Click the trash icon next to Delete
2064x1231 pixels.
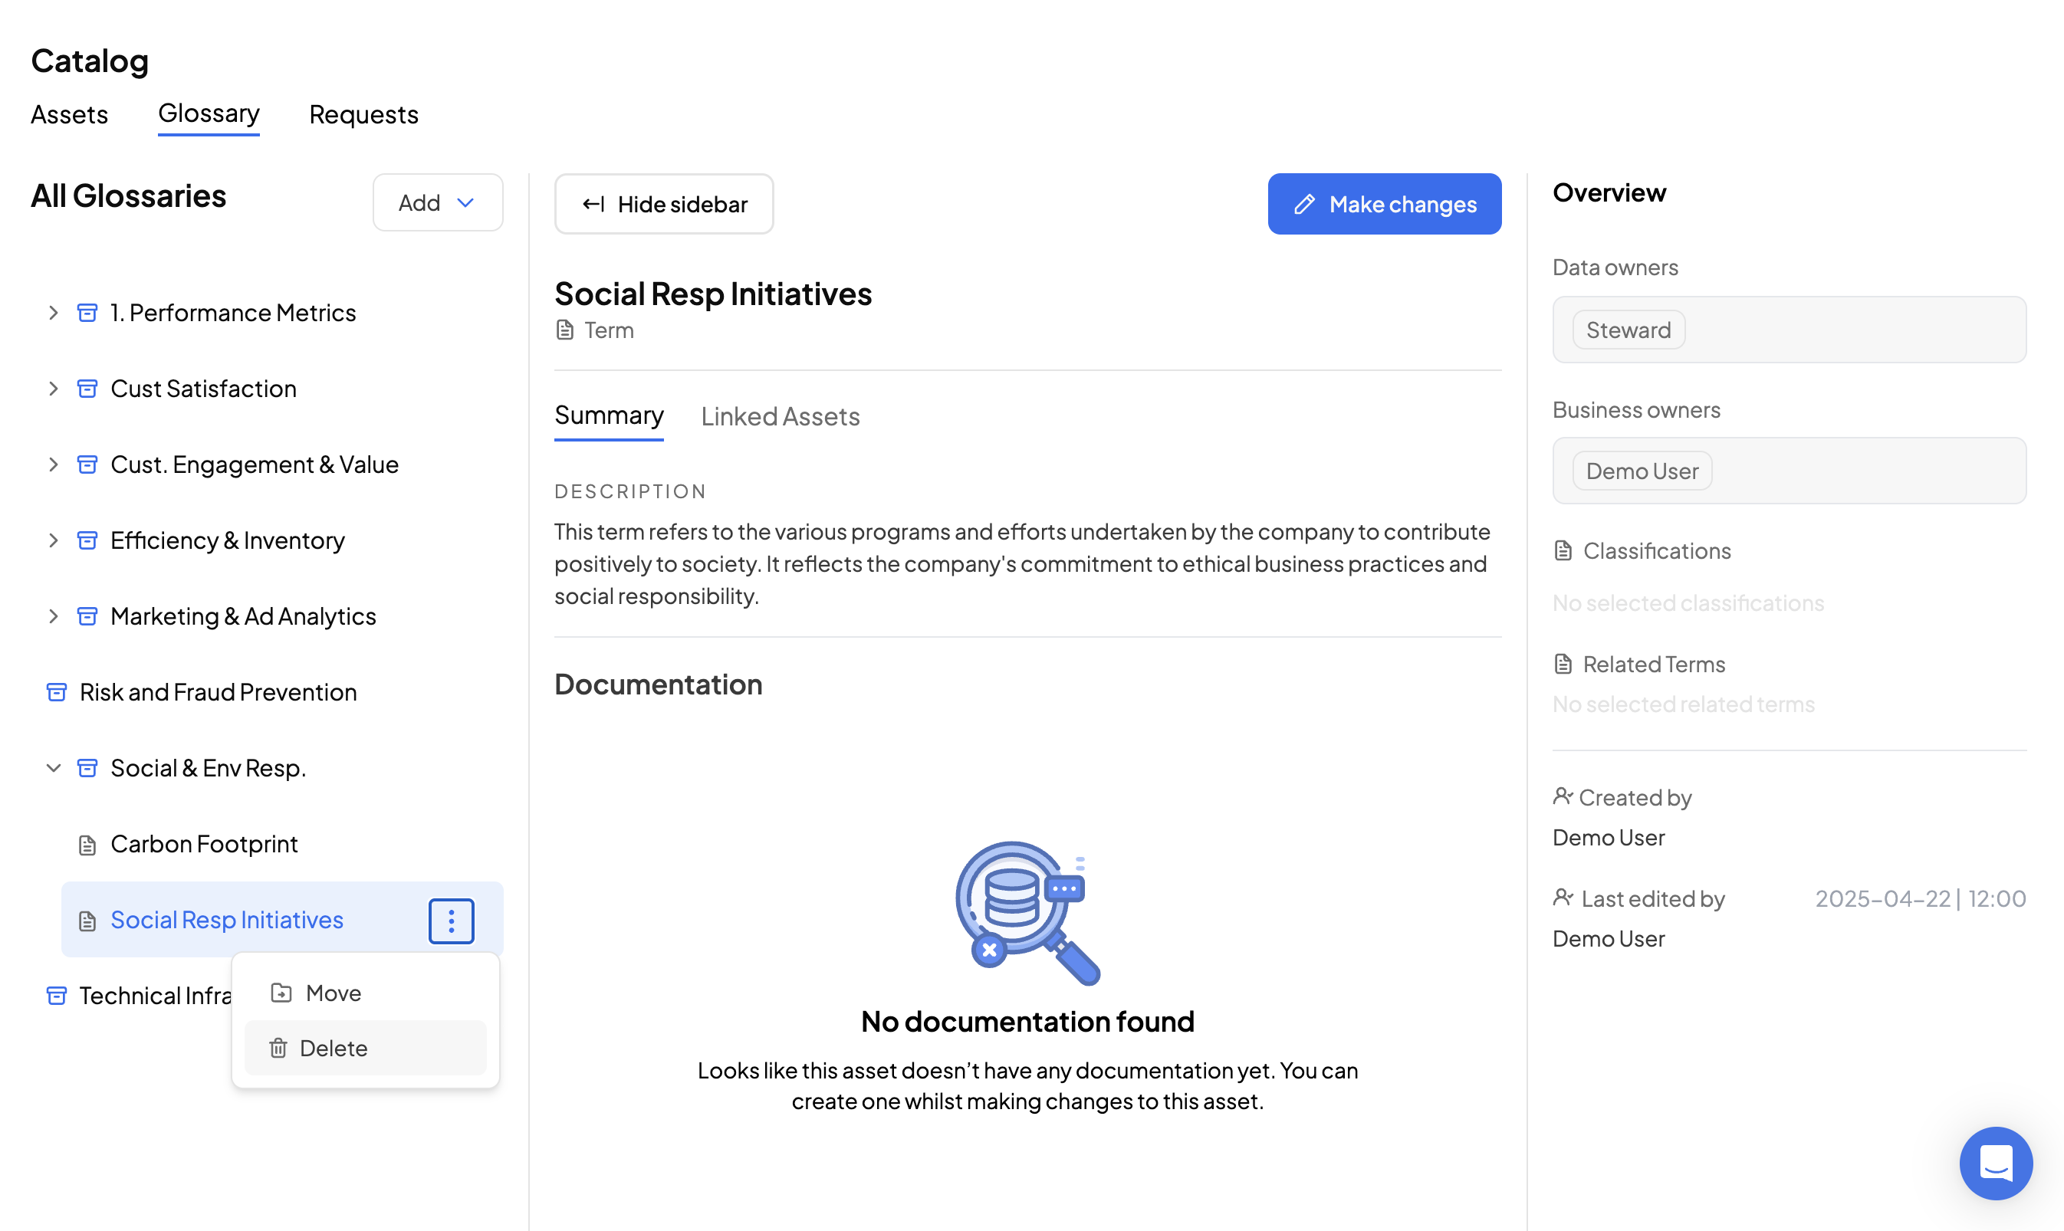tap(279, 1048)
